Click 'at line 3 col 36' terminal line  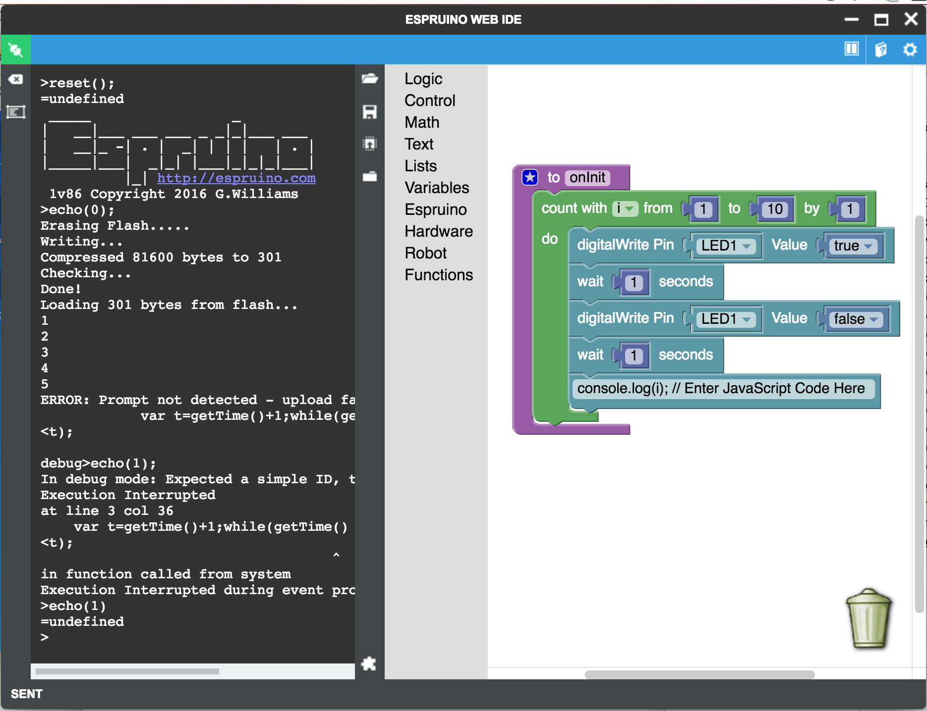tap(107, 511)
